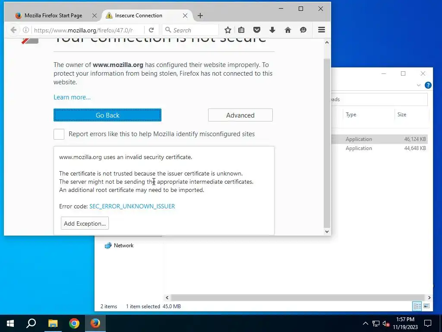Open muted volume tray icon
442x332 pixels.
[x=386, y=323]
